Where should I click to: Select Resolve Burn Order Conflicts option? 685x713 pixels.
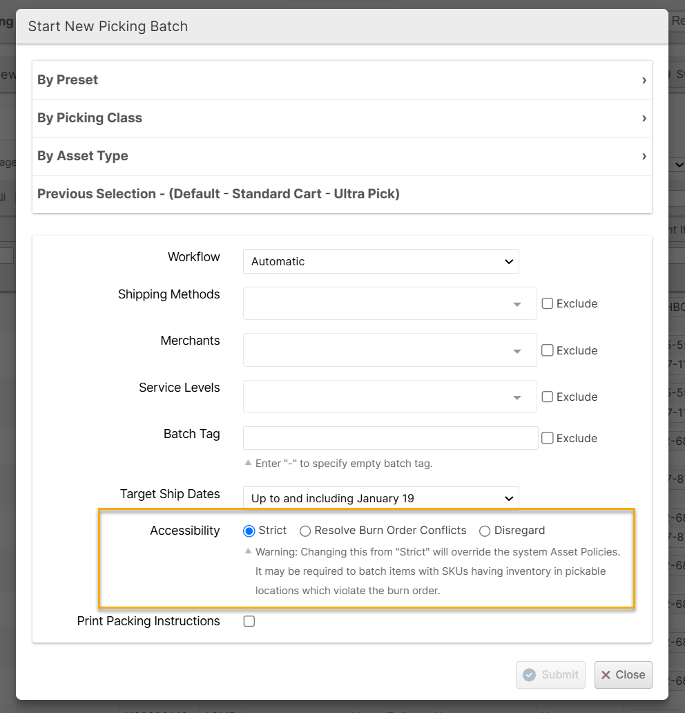tap(305, 531)
